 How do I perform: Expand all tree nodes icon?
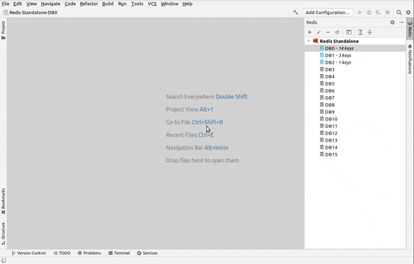coord(360,33)
